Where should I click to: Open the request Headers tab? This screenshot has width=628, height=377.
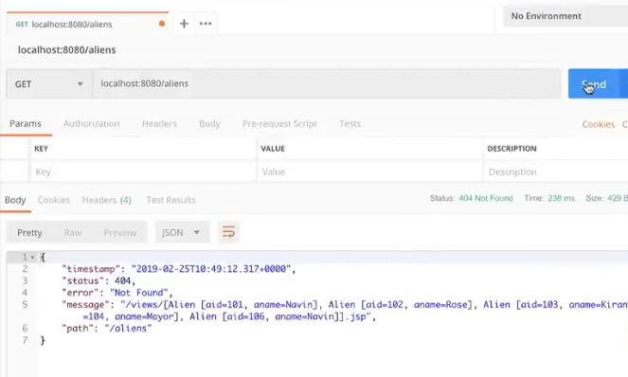[x=159, y=123]
